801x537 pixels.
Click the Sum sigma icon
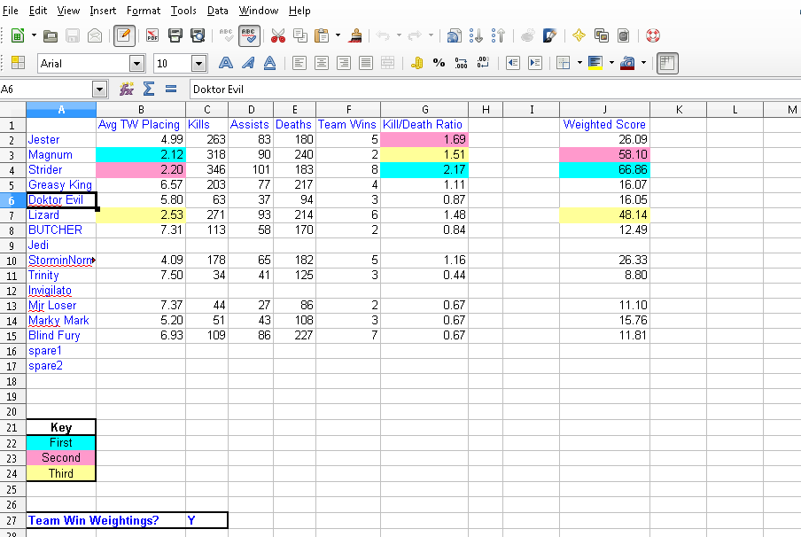(149, 89)
